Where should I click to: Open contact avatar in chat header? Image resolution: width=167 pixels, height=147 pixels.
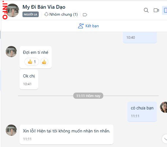[13, 10]
